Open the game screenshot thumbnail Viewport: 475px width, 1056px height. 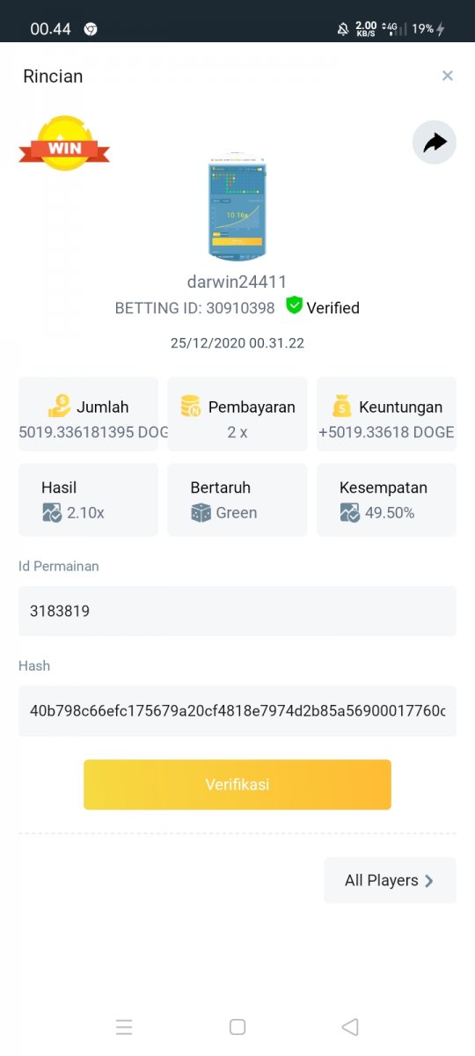pos(237,209)
